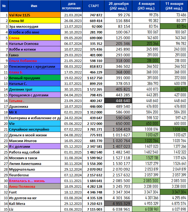The height and width of the screenshot is (212, 188).
Task: Select the "Дневник трат" name cell
Action: (34, 89)
